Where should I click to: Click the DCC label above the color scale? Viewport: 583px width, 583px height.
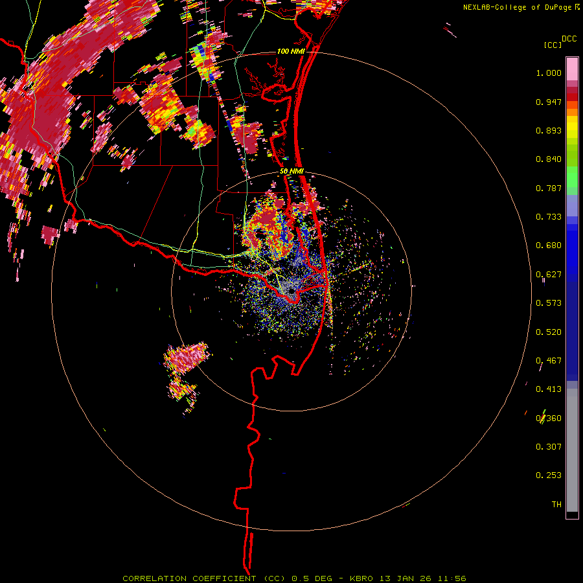pyautogui.click(x=569, y=39)
